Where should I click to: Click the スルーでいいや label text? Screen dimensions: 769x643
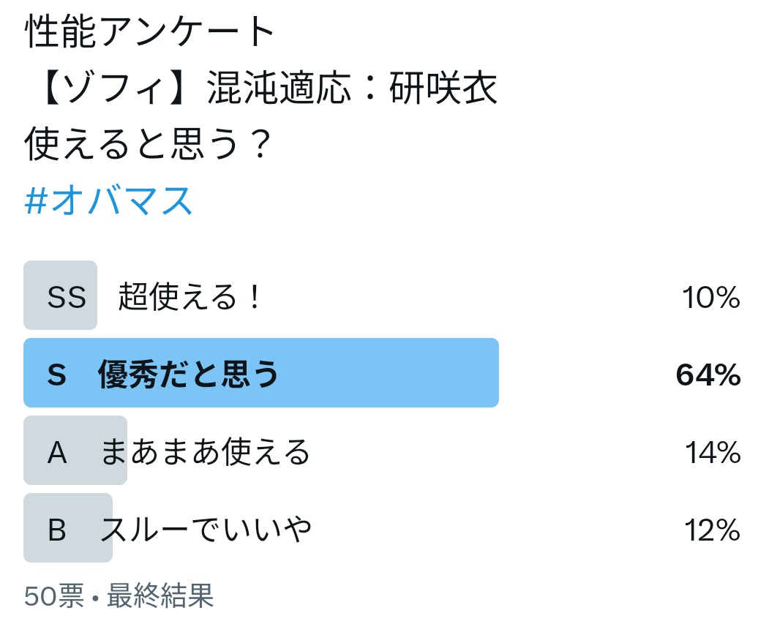point(206,529)
